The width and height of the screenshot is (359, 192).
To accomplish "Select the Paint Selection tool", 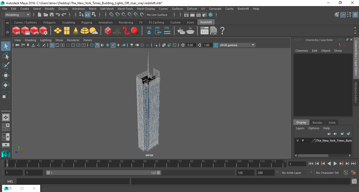I will point(6,66).
